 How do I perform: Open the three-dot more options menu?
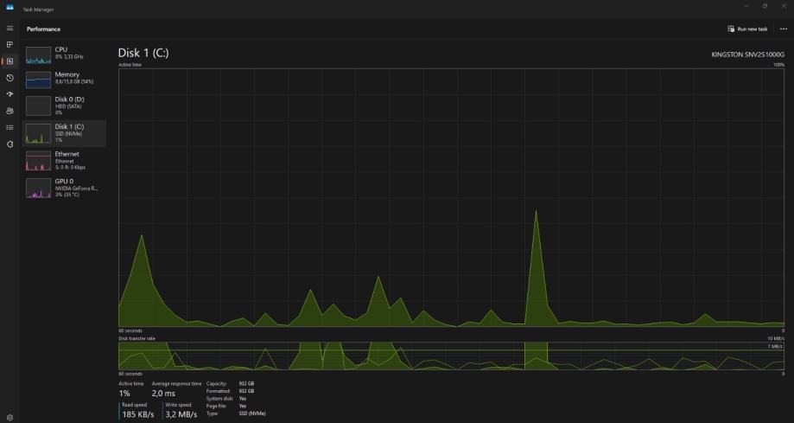(784, 29)
